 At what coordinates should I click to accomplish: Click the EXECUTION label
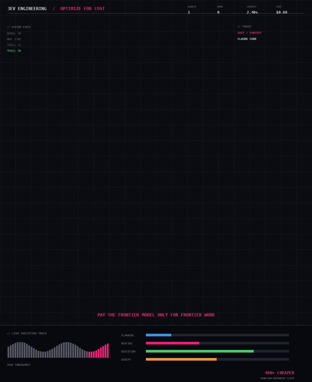128,351
